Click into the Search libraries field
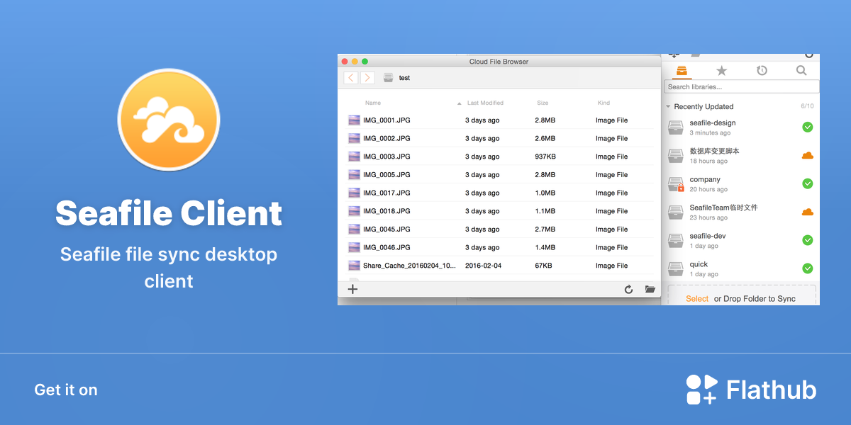 [741, 86]
